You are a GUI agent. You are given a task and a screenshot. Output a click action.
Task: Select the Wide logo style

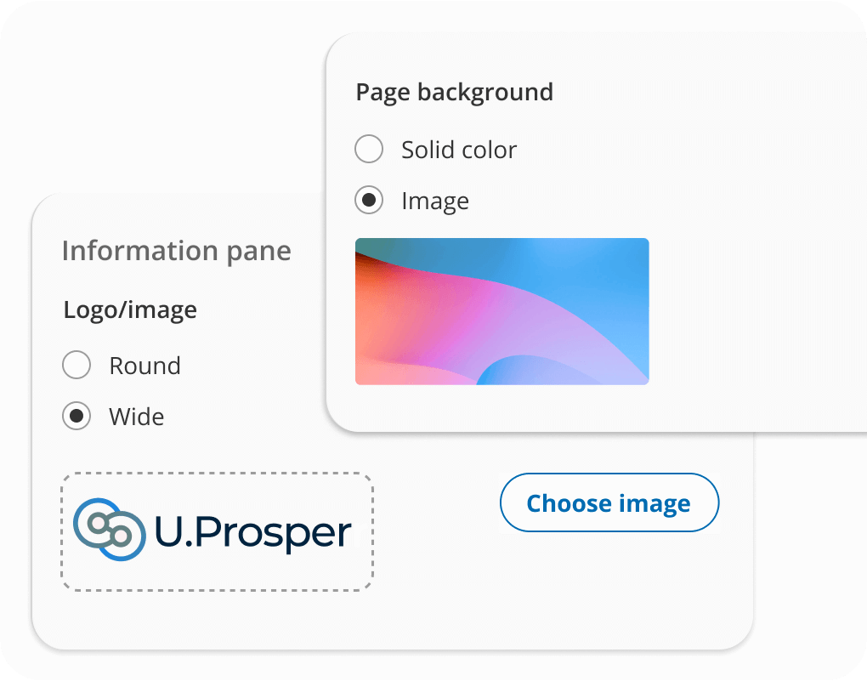(x=76, y=416)
